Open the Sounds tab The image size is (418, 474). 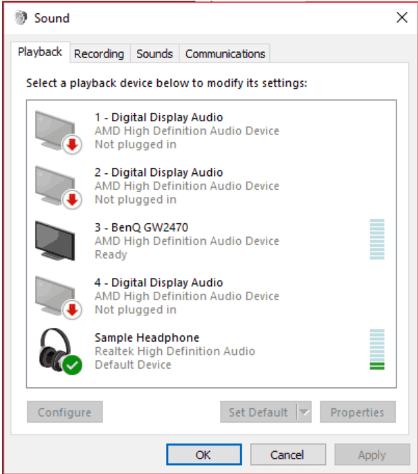coord(154,53)
